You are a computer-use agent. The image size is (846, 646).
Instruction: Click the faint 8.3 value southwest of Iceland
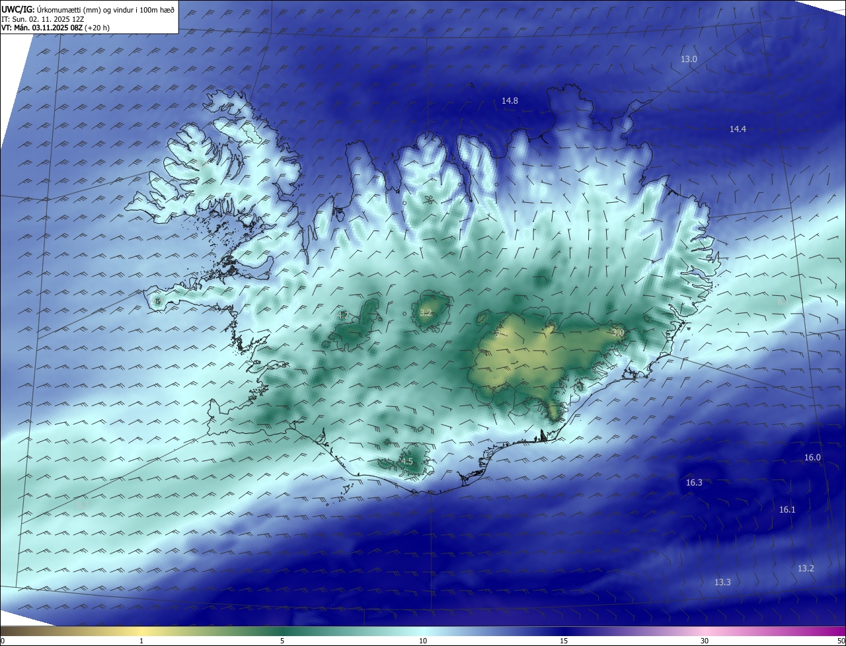83,505
